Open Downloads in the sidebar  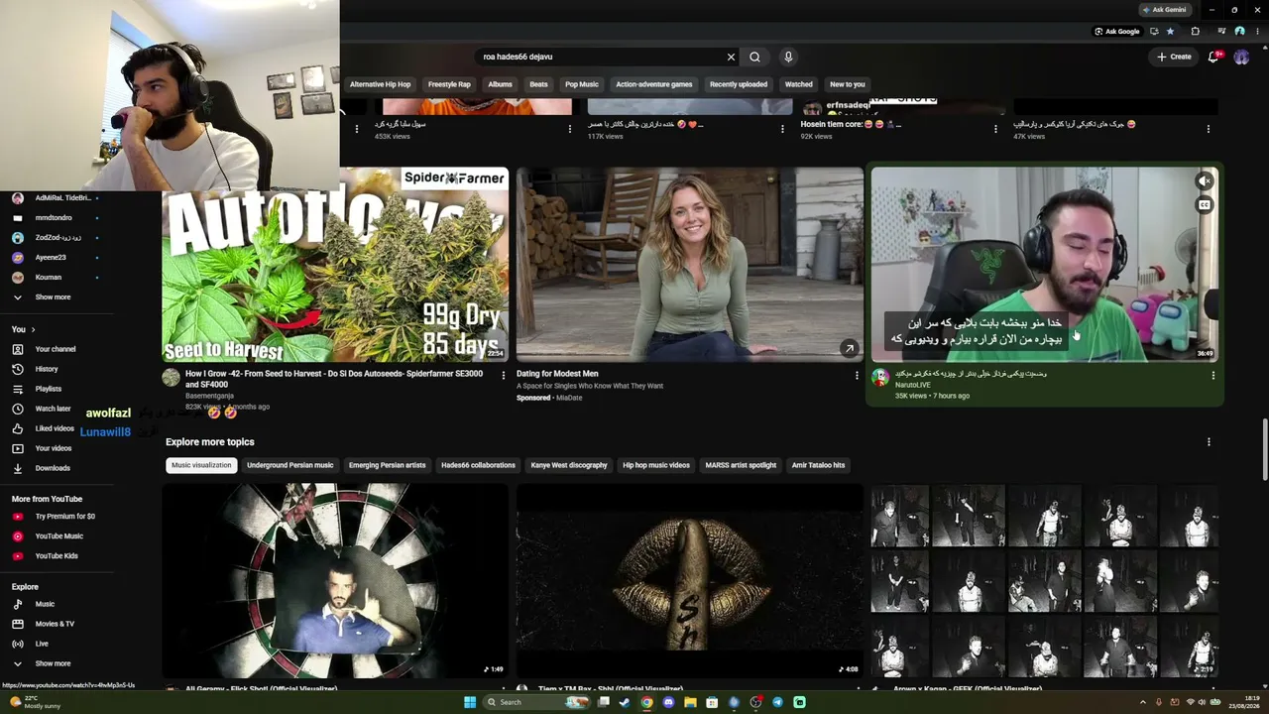53,468
